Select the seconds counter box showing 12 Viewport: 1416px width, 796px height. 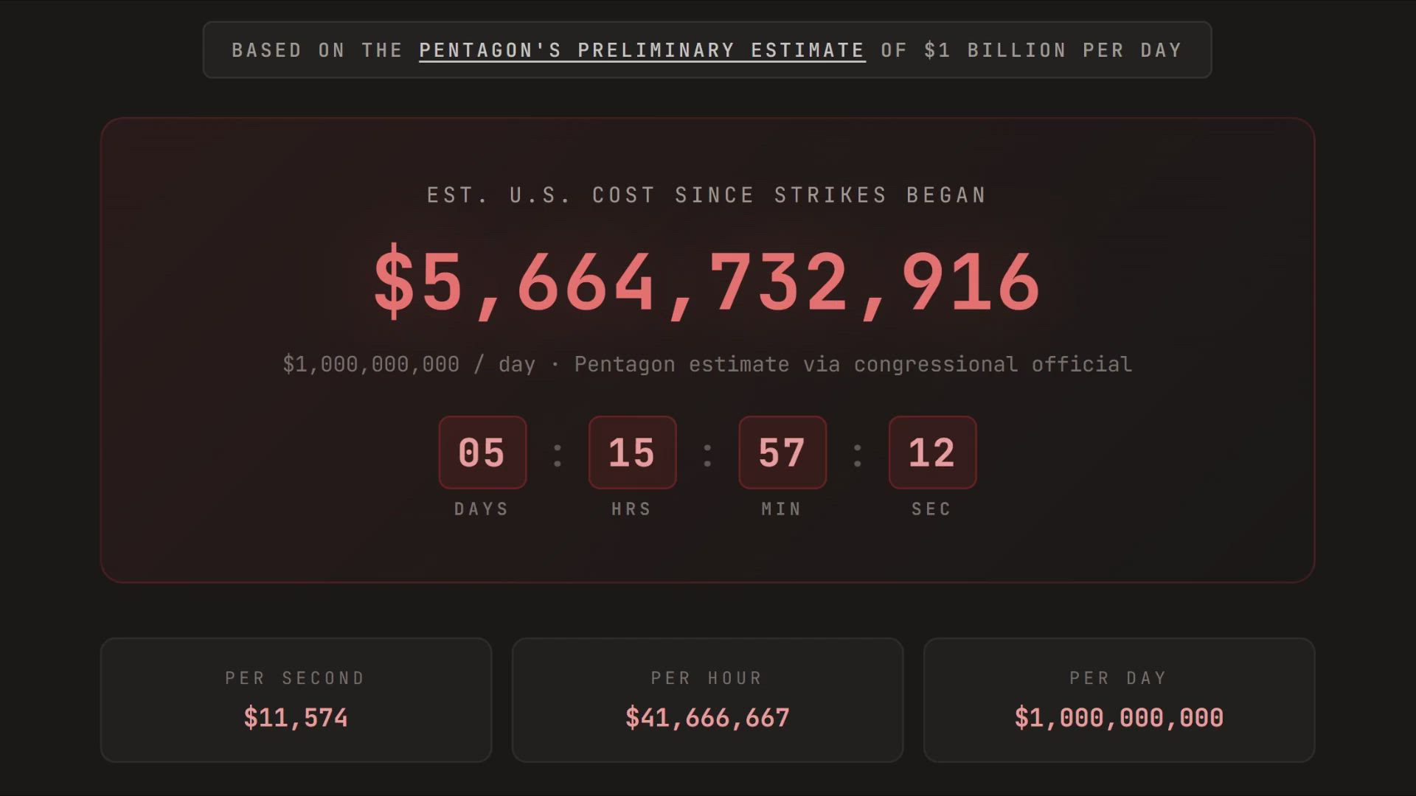(x=932, y=452)
